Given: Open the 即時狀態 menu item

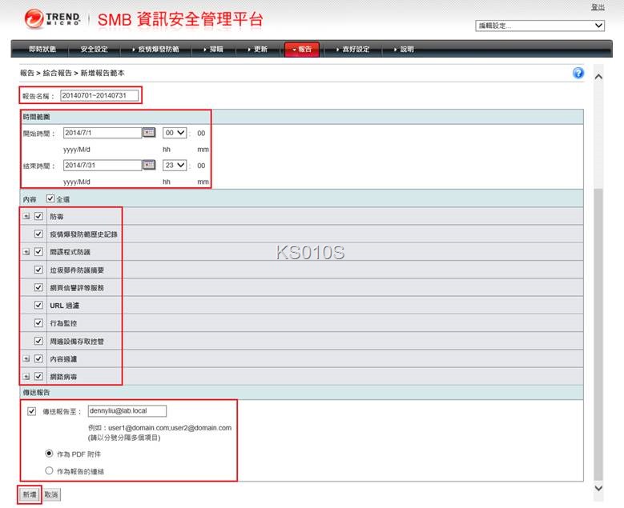Looking at the screenshot, I should pyautogui.click(x=42, y=49).
